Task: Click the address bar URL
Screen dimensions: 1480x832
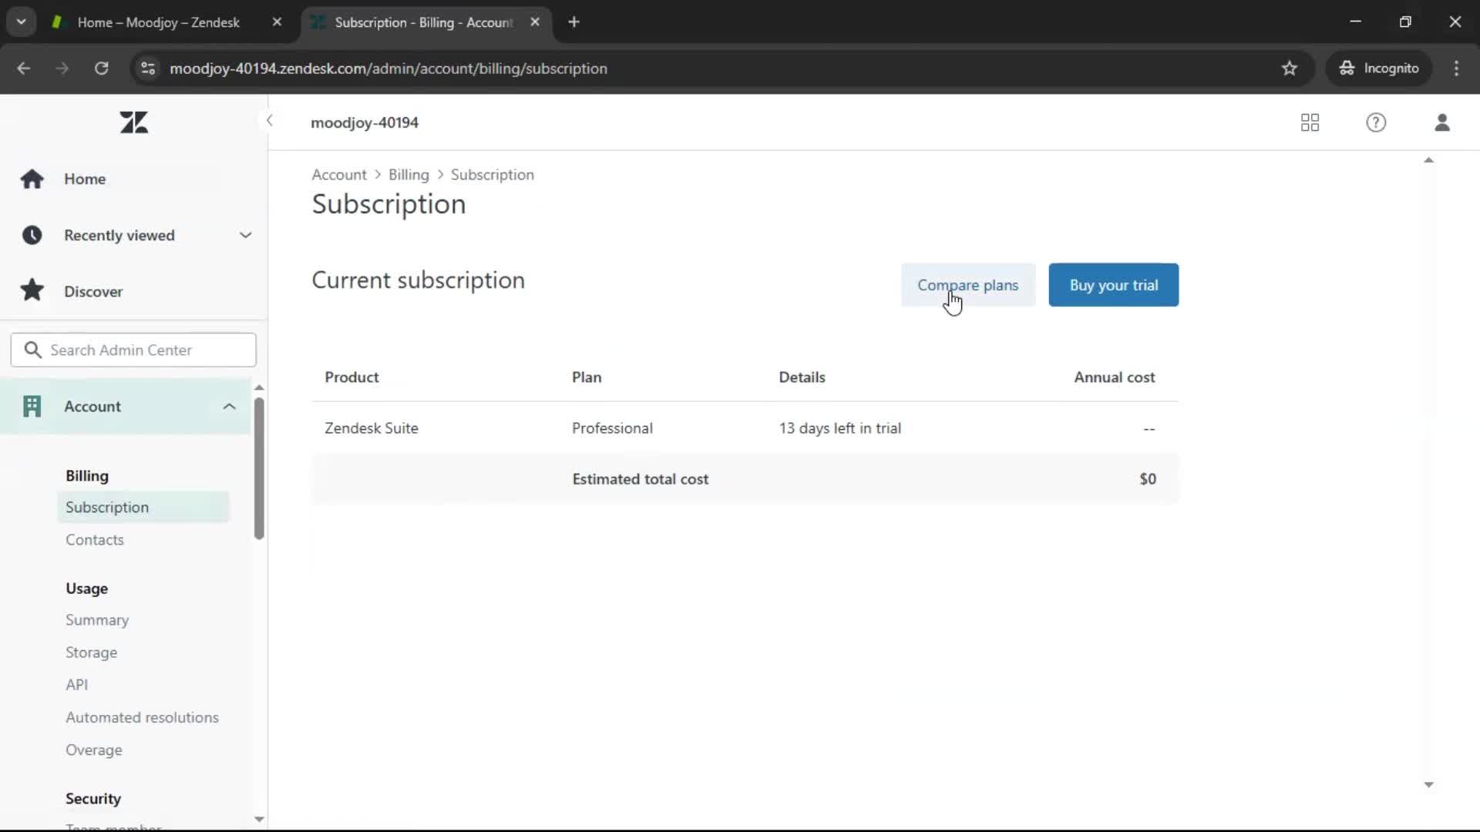Action: 388,69
